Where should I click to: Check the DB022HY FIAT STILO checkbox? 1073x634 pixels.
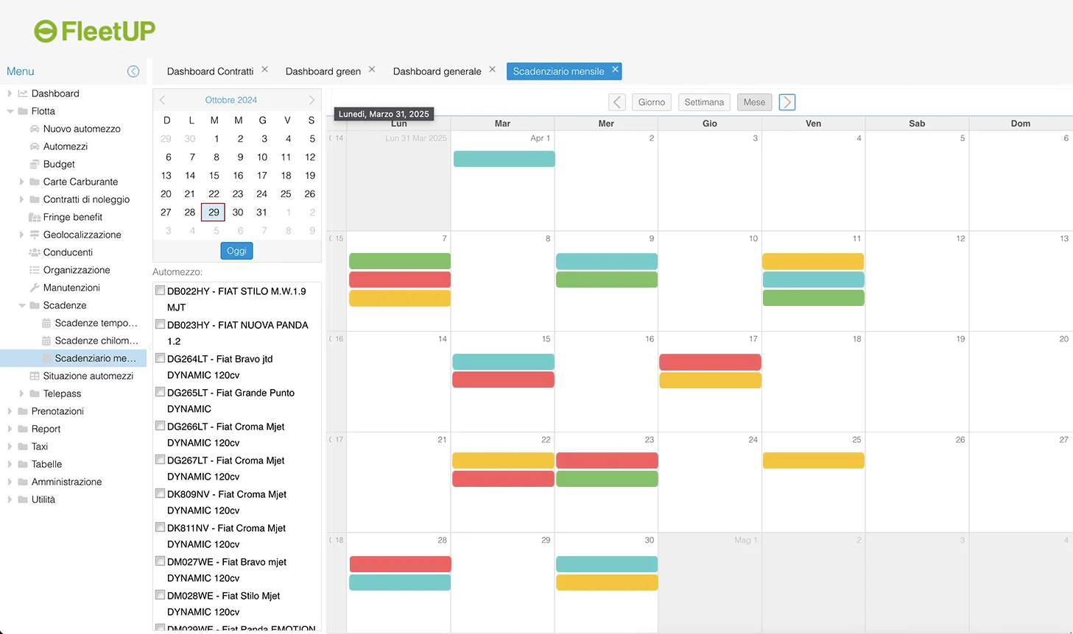(160, 291)
